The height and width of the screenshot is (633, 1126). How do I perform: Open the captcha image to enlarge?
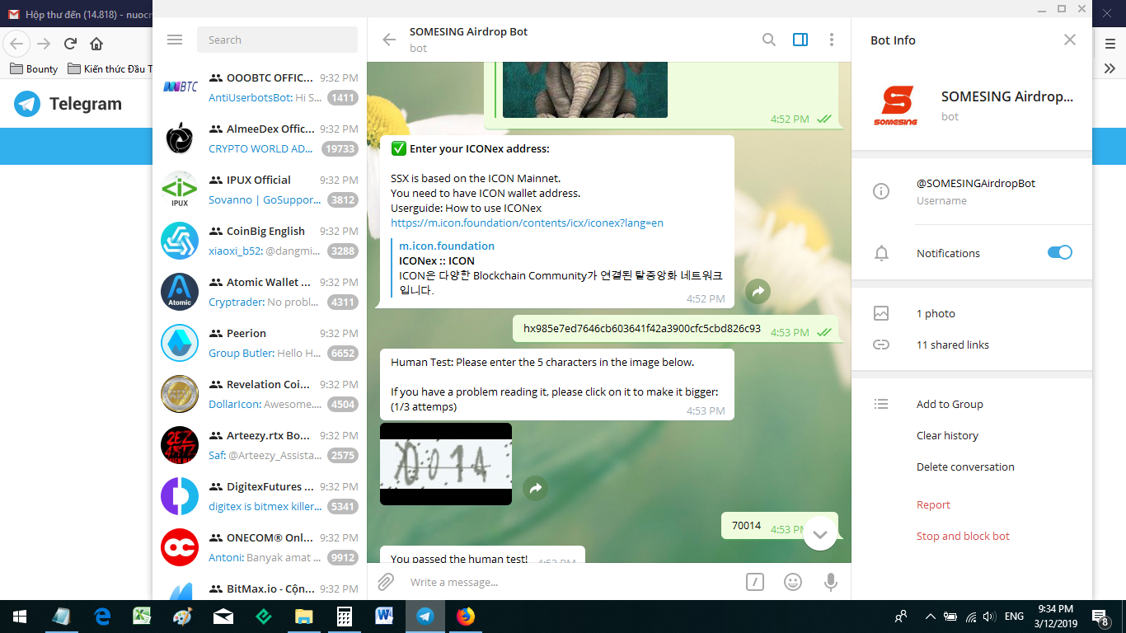[446, 464]
